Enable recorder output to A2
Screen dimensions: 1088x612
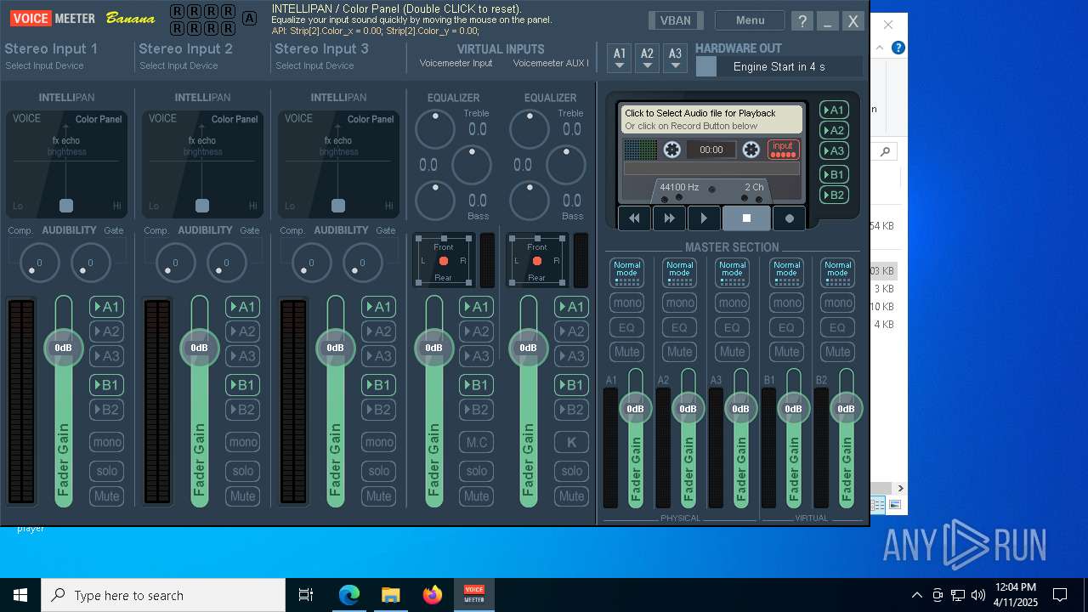(834, 130)
